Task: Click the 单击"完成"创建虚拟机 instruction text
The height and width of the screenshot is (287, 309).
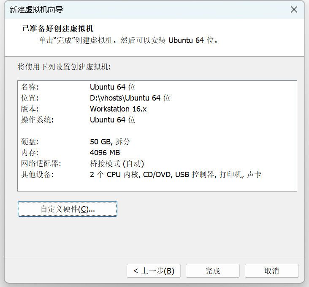Action: click(128, 40)
